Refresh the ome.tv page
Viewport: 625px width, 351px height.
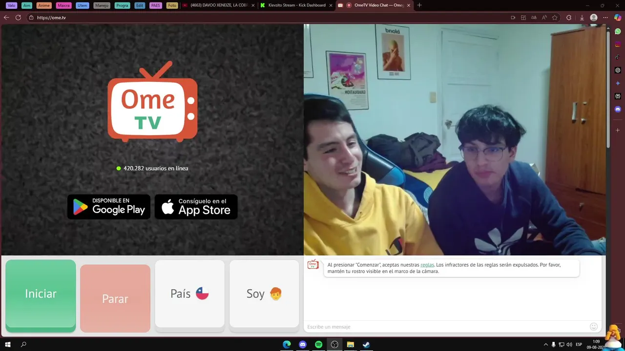(18, 18)
